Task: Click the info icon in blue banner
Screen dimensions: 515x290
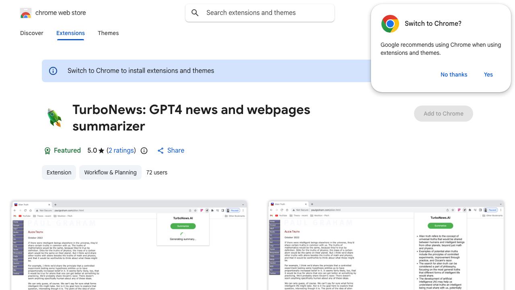Action: pyautogui.click(x=53, y=71)
